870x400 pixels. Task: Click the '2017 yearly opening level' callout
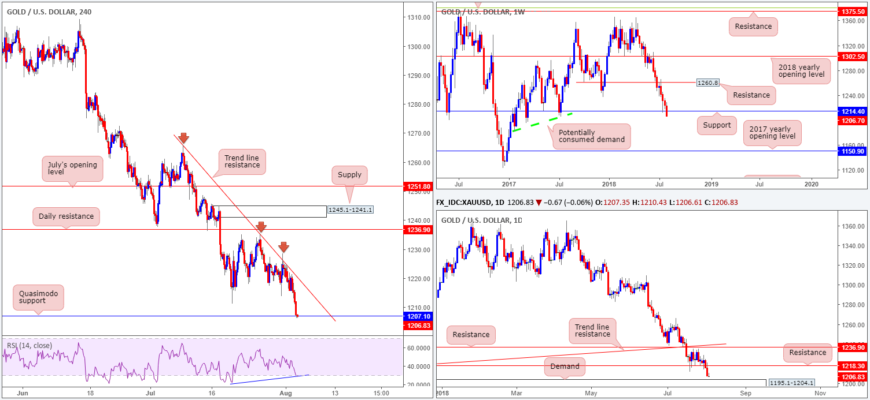pos(772,133)
